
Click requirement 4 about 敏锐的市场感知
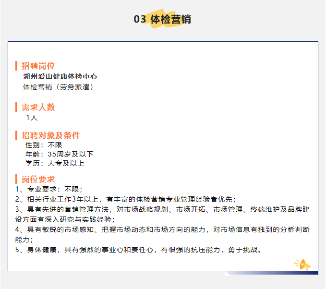coord(162,235)
